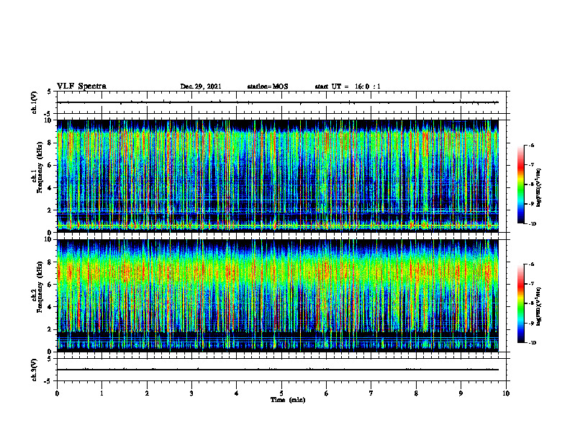Click time axis tick label '8'
The width and height of the screenshot is (570, 441).
416,393
